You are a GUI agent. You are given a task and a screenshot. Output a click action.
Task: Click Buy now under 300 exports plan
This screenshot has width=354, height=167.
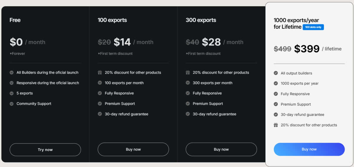tap(221, 149)
